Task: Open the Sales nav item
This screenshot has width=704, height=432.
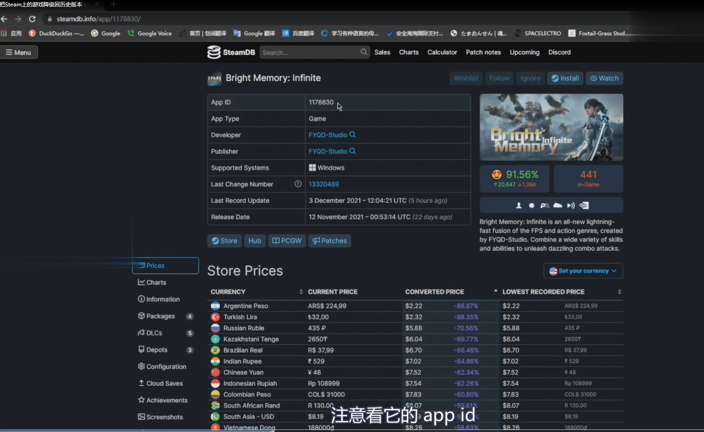Action: 382,52
